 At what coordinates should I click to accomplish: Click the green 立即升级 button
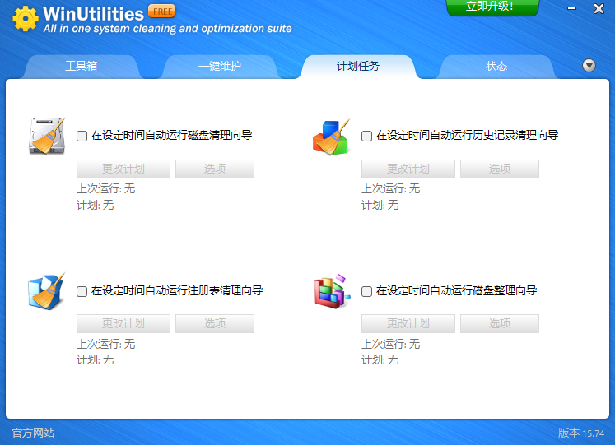tap(492, 7)
